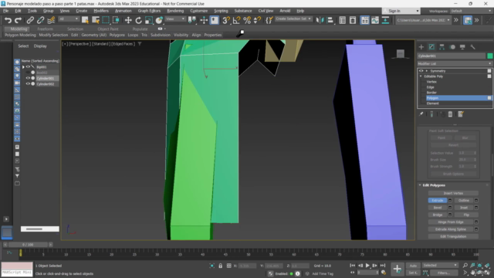The height and width of the screenshot is (278, 494).
Task: Click Use Pivot Point Center icon
Action: pyautogui.click(x=192, y=20)
